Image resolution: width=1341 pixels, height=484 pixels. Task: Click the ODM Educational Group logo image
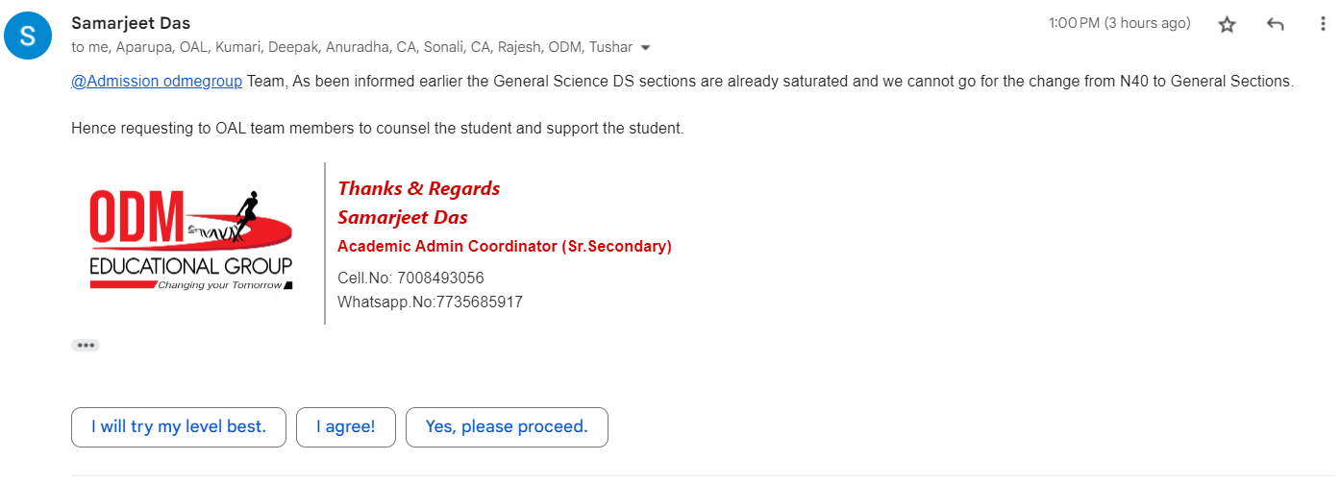coord(190,240)
